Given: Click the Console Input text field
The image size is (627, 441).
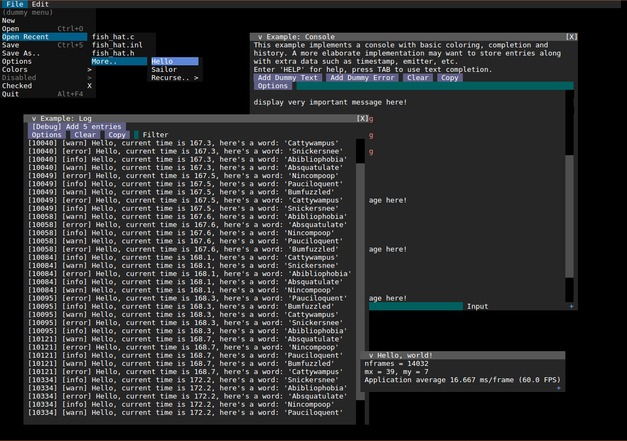Looking at the screenshot, I should point(416,307).
